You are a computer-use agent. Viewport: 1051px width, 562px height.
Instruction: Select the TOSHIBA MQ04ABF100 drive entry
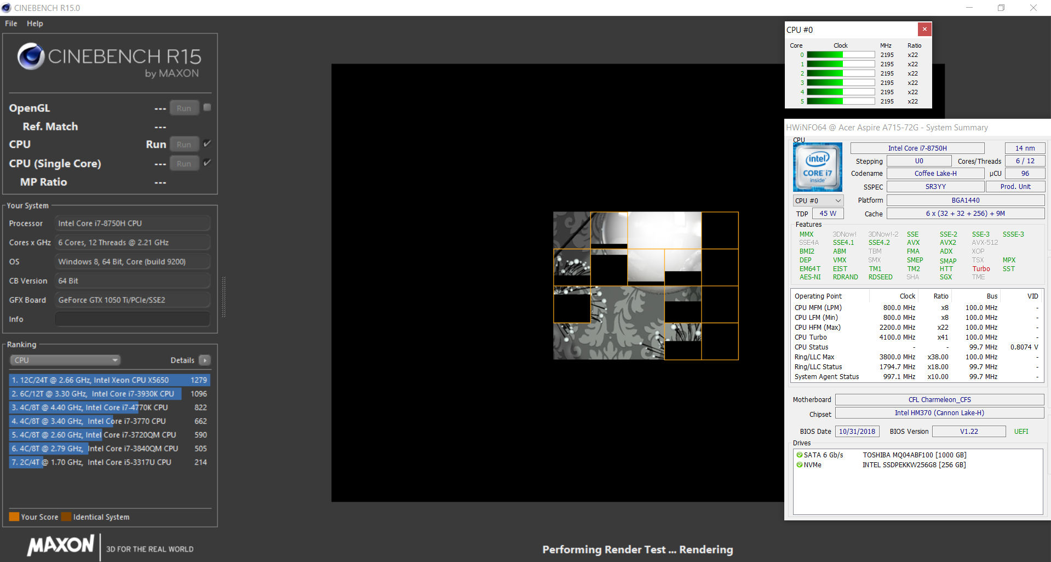click(914, 455)
